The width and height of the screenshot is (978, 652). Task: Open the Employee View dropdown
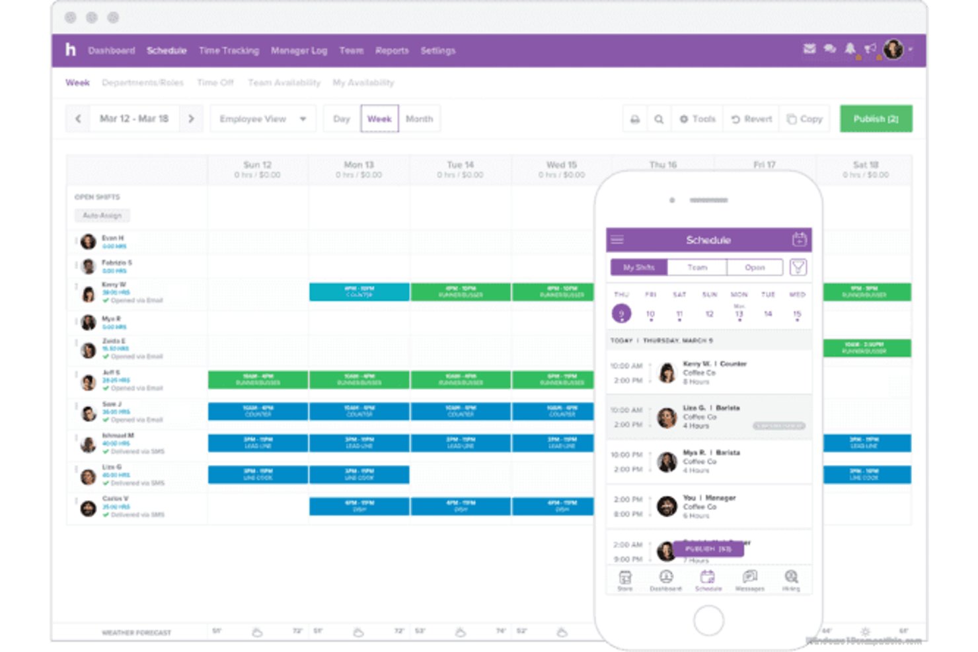tap(262, 119)
